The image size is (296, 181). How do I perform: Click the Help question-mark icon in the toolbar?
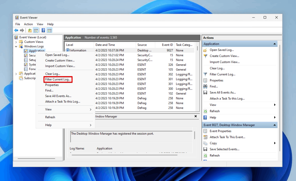tap(43, 30)
